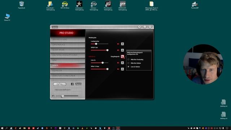Image resolution: width=231 pixels, height=130 pixels.
Task: Select Line In hinten radio option
Action: pyautogui.click(x=128, y=67)
